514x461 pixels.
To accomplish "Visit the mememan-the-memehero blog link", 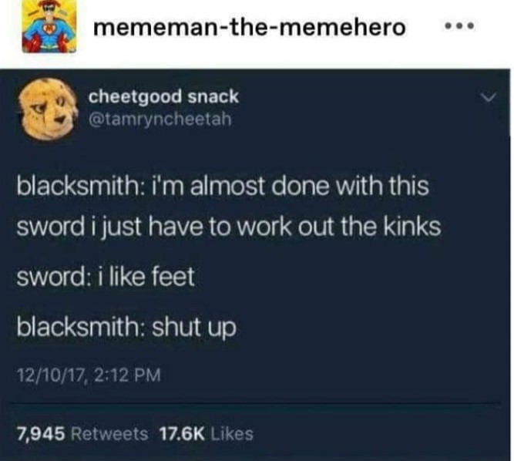I will (250, 27).
